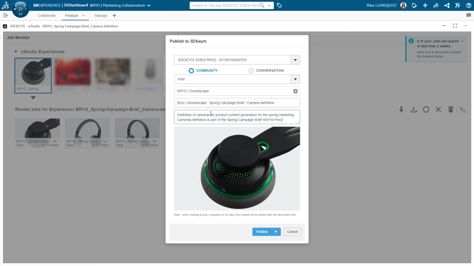474x266 pixels.
Task: Open the widget menu chevron at top right
Action: (x=465, y=26)
